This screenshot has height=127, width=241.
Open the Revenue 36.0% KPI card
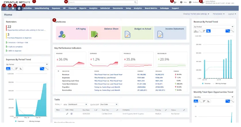[70, 59]
